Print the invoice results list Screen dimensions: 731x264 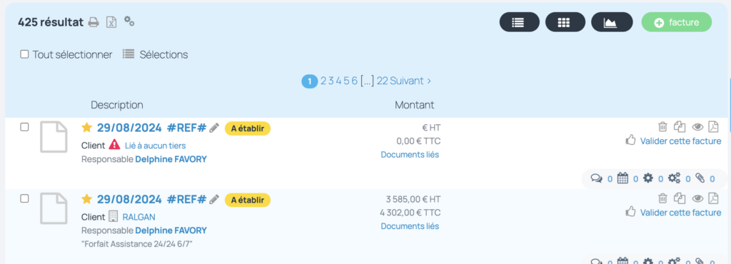[94, 22]
